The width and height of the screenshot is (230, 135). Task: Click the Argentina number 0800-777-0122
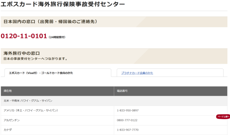(x=127, y=120)
